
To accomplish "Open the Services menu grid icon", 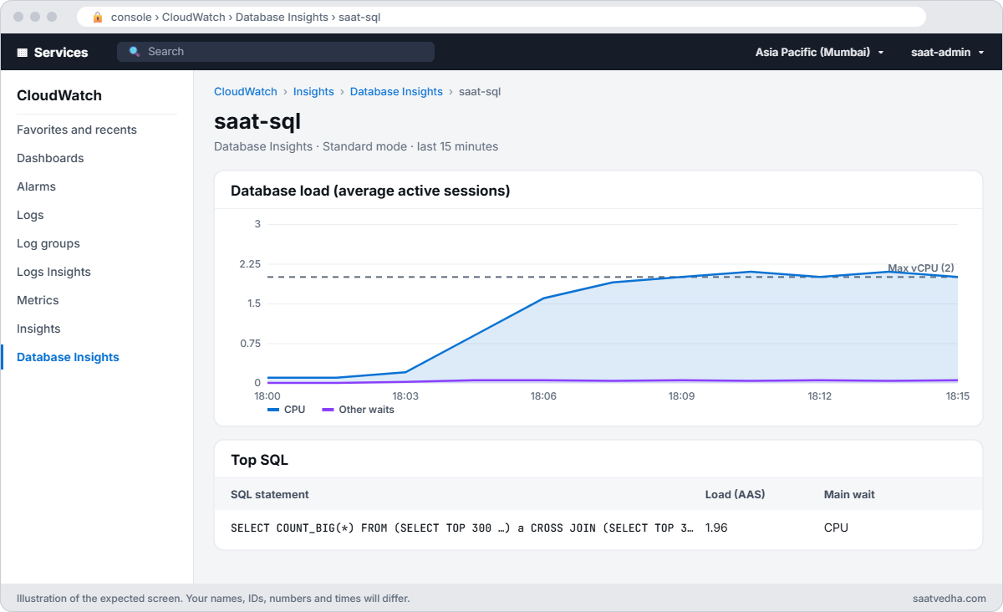I will (x=23, y=52).
